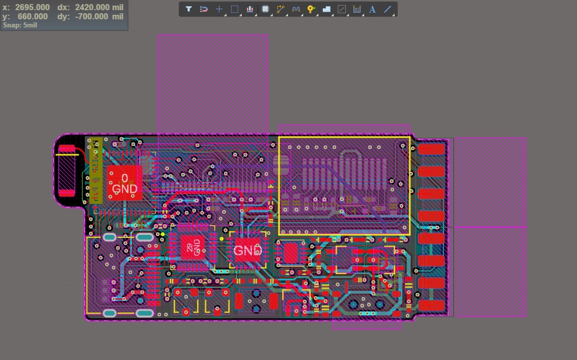Click the Snapping magnet icon
The image size is (577, 360).
[x=204, y=9]
